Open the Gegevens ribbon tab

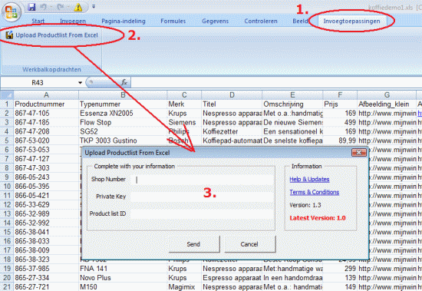click(215, 21)
